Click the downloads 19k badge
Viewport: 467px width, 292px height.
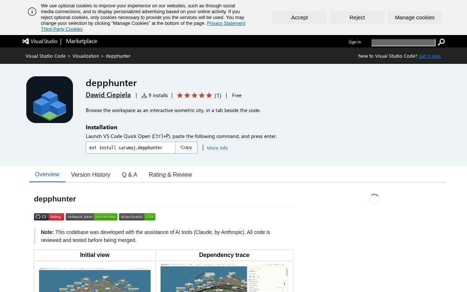137,217
